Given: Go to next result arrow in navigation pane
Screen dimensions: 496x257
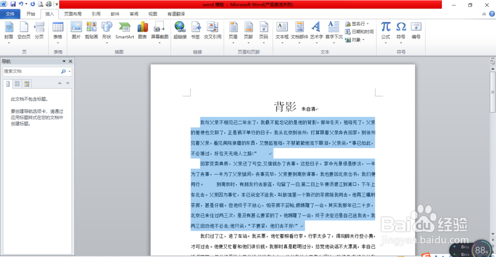Looking at the screenshot, I should 67,83.
